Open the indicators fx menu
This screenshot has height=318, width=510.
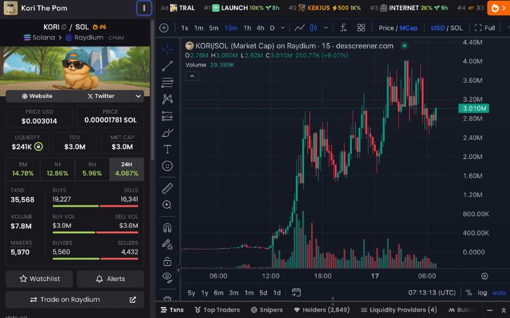pos(343,28)
